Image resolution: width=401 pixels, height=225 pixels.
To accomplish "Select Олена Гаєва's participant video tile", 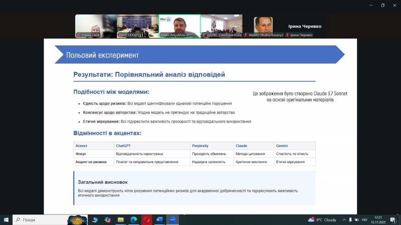I will [x=95, y=26].
